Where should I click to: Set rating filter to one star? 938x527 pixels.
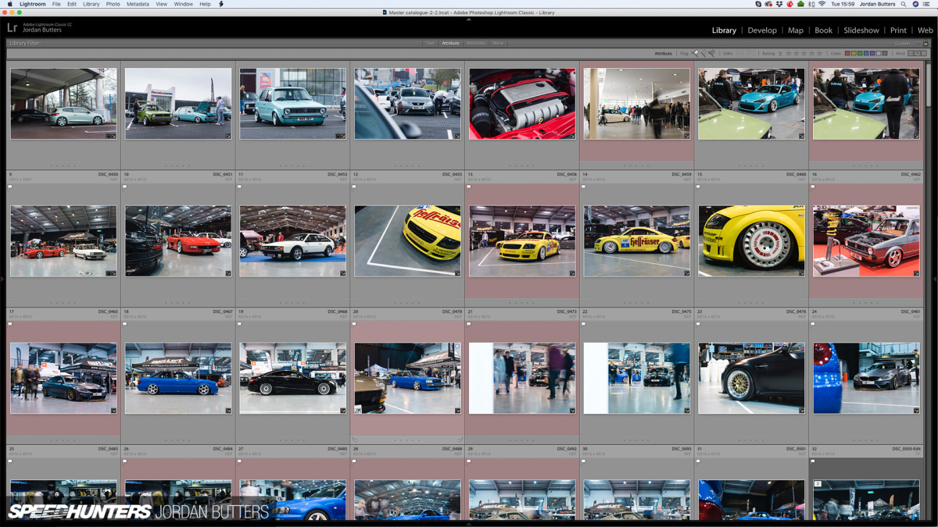click(789, 53)
